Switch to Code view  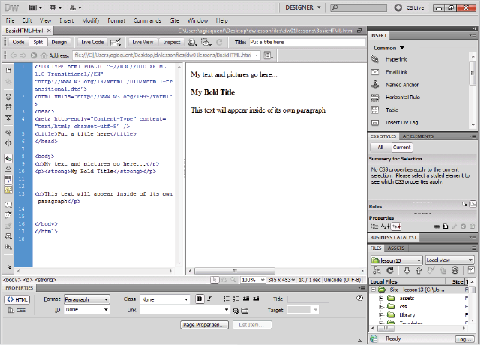(x=19, y=42)
